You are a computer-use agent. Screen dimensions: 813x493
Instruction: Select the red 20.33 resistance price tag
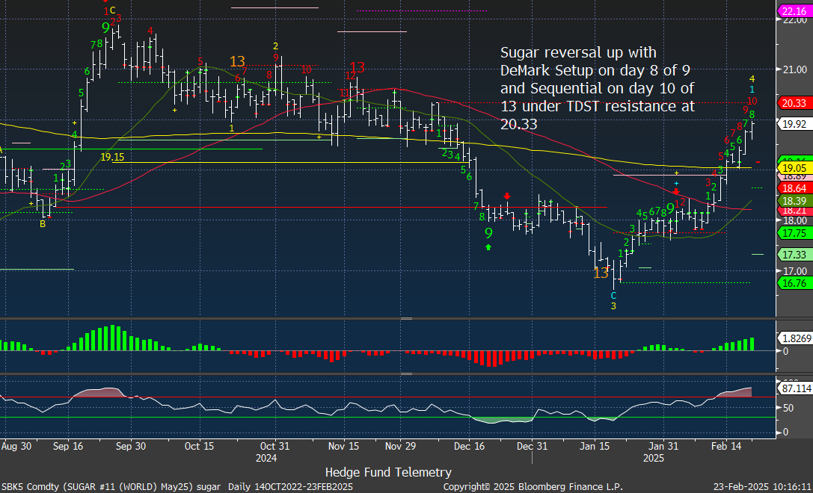click(793, 103)
